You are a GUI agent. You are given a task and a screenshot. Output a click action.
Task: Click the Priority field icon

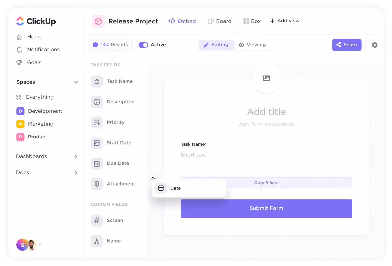[x=97, y=123]
